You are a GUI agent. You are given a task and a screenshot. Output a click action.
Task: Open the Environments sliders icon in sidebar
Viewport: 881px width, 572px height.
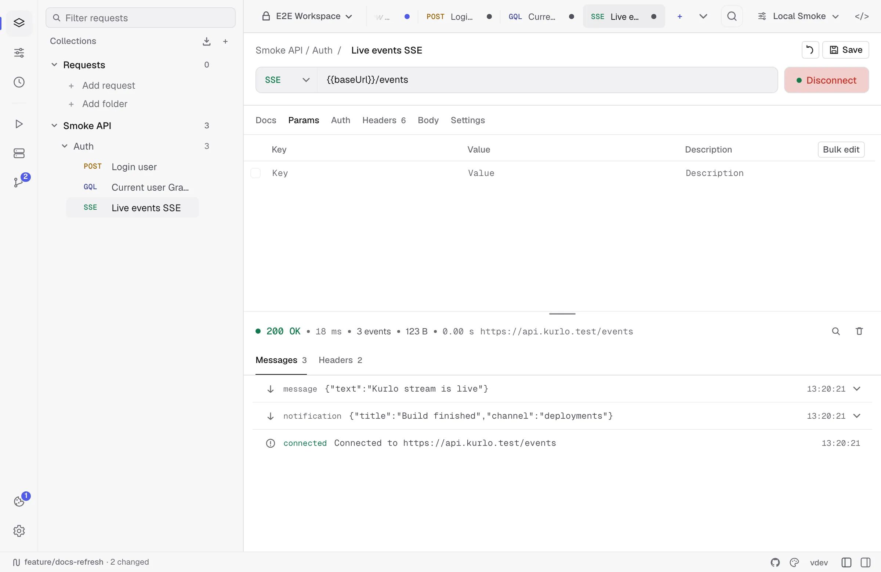point(19,53)
